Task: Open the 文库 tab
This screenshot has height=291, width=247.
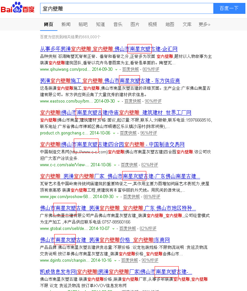Action: [x=187, y=24]
